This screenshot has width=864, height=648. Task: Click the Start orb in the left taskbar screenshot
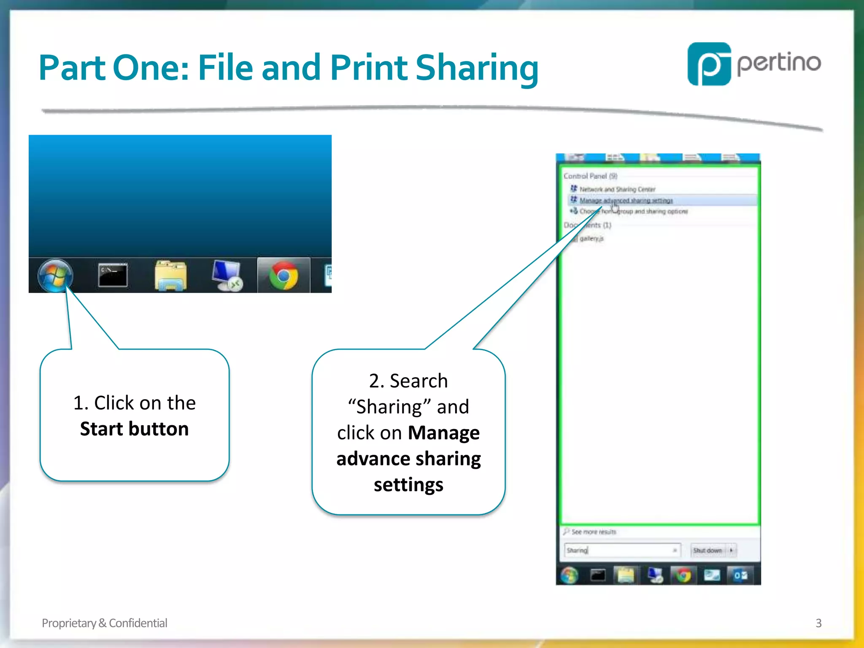click(x=55, y=275)
